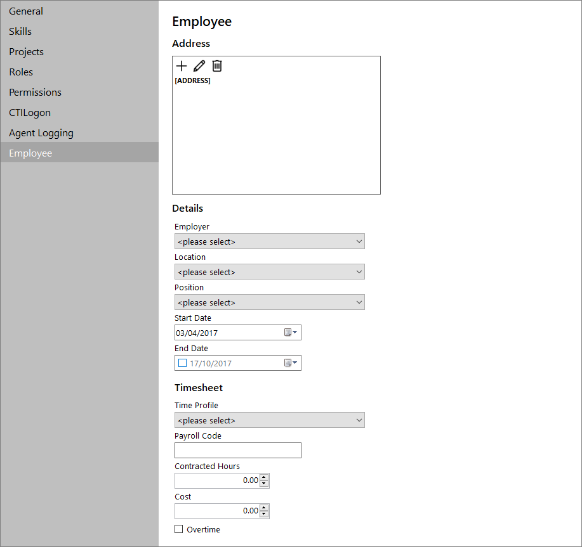Focus the Payroll Code text field
The width and height of the screenshot is (582, 547).
[x=238, y=450]
